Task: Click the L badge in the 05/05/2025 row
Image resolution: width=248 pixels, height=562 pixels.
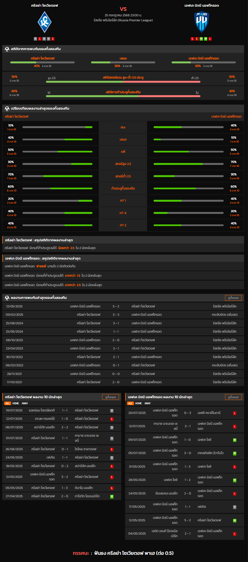Action: point(112,488)
